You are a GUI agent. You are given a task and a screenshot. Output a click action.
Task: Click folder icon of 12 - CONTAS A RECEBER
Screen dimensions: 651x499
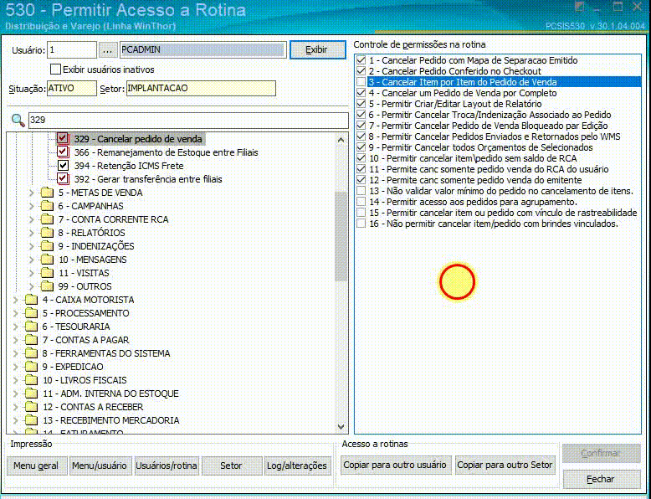[31, 407]
